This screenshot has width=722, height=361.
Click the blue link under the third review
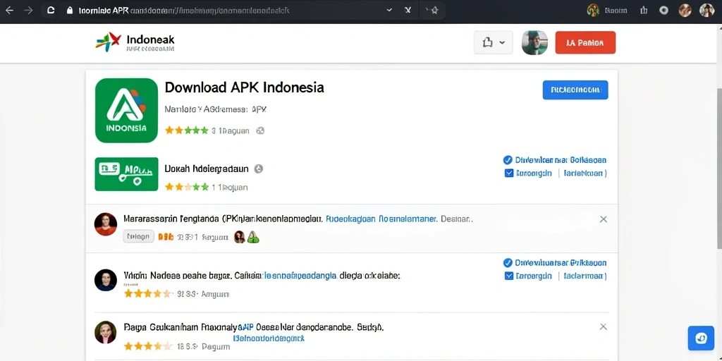pos(269,338)
